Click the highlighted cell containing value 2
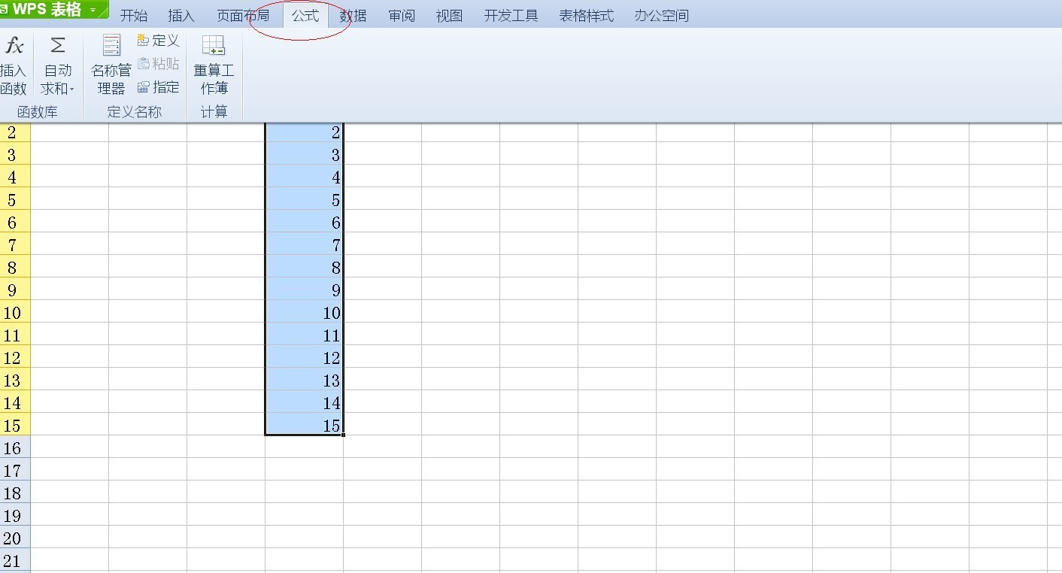1062x573 pixels. coord(305,132)
